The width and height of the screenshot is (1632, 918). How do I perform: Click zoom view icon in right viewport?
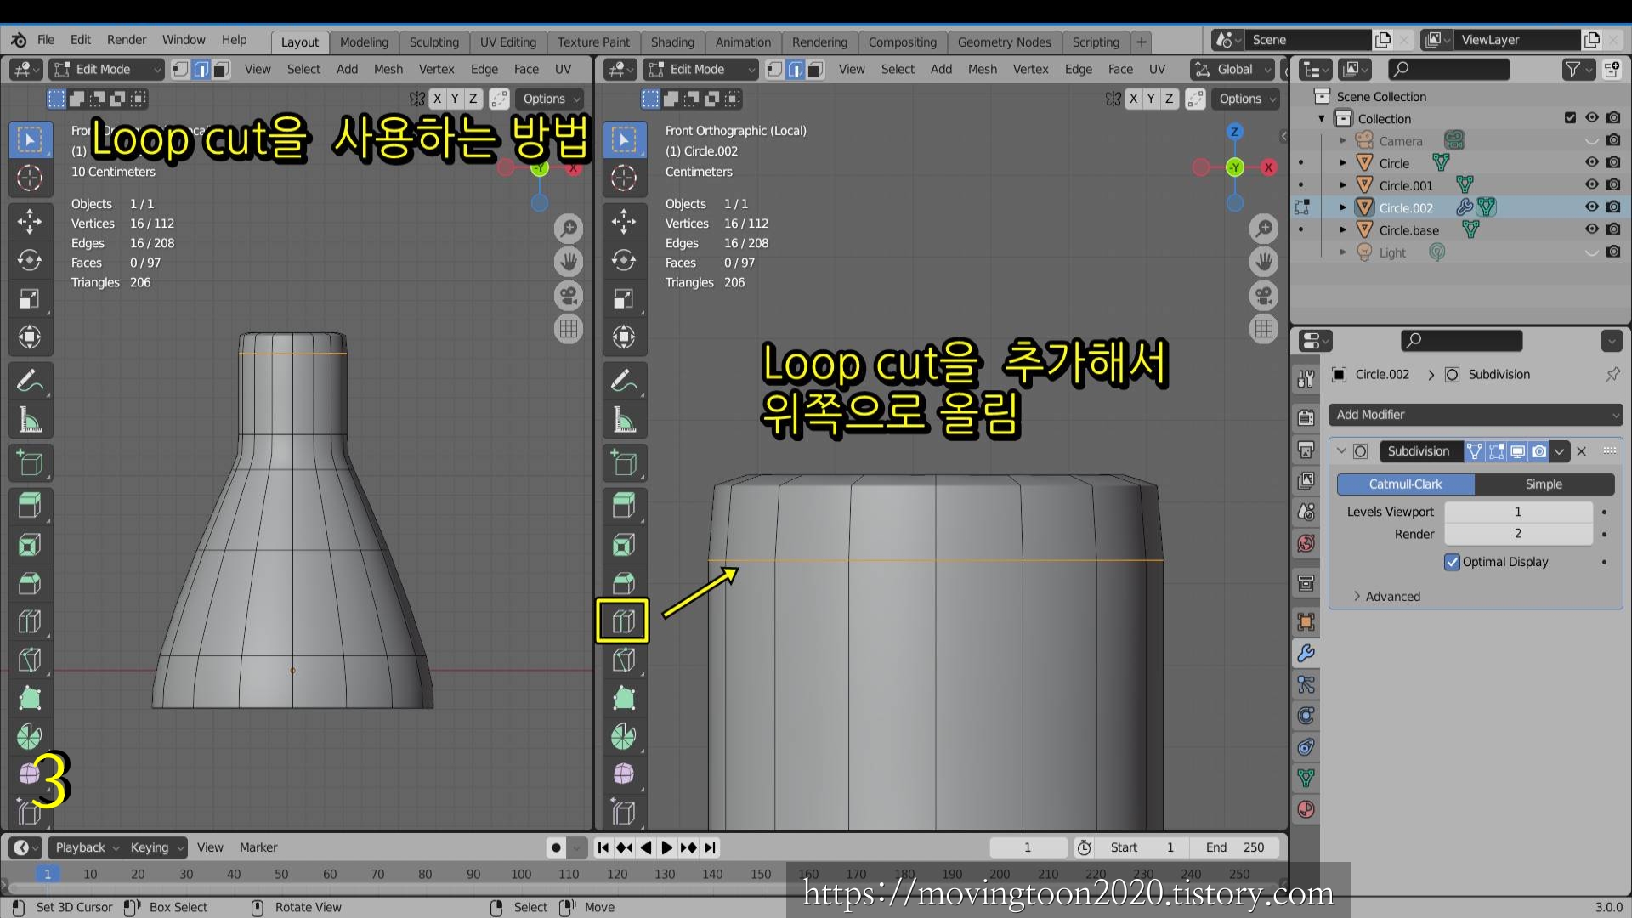coord(1265,229)
